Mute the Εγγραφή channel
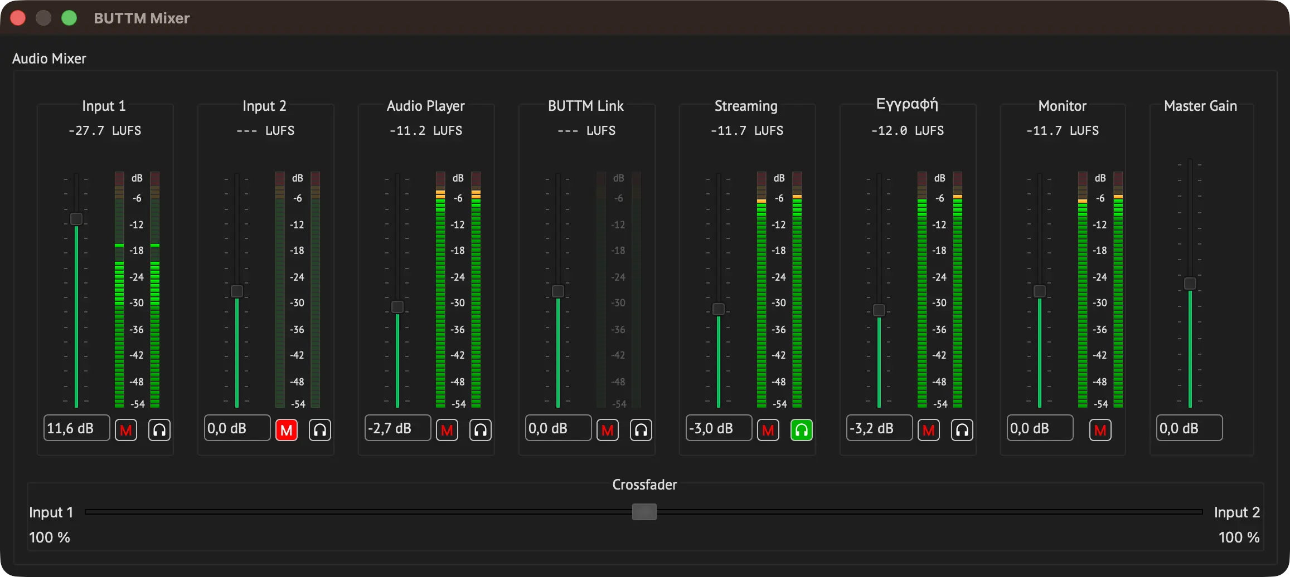Screen dimensions: 1290x577 (x=929, y=430)
